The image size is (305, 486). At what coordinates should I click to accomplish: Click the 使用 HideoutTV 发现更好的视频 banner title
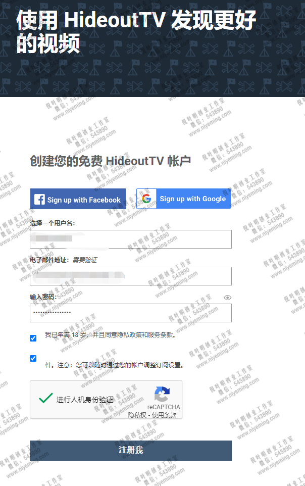136,32
